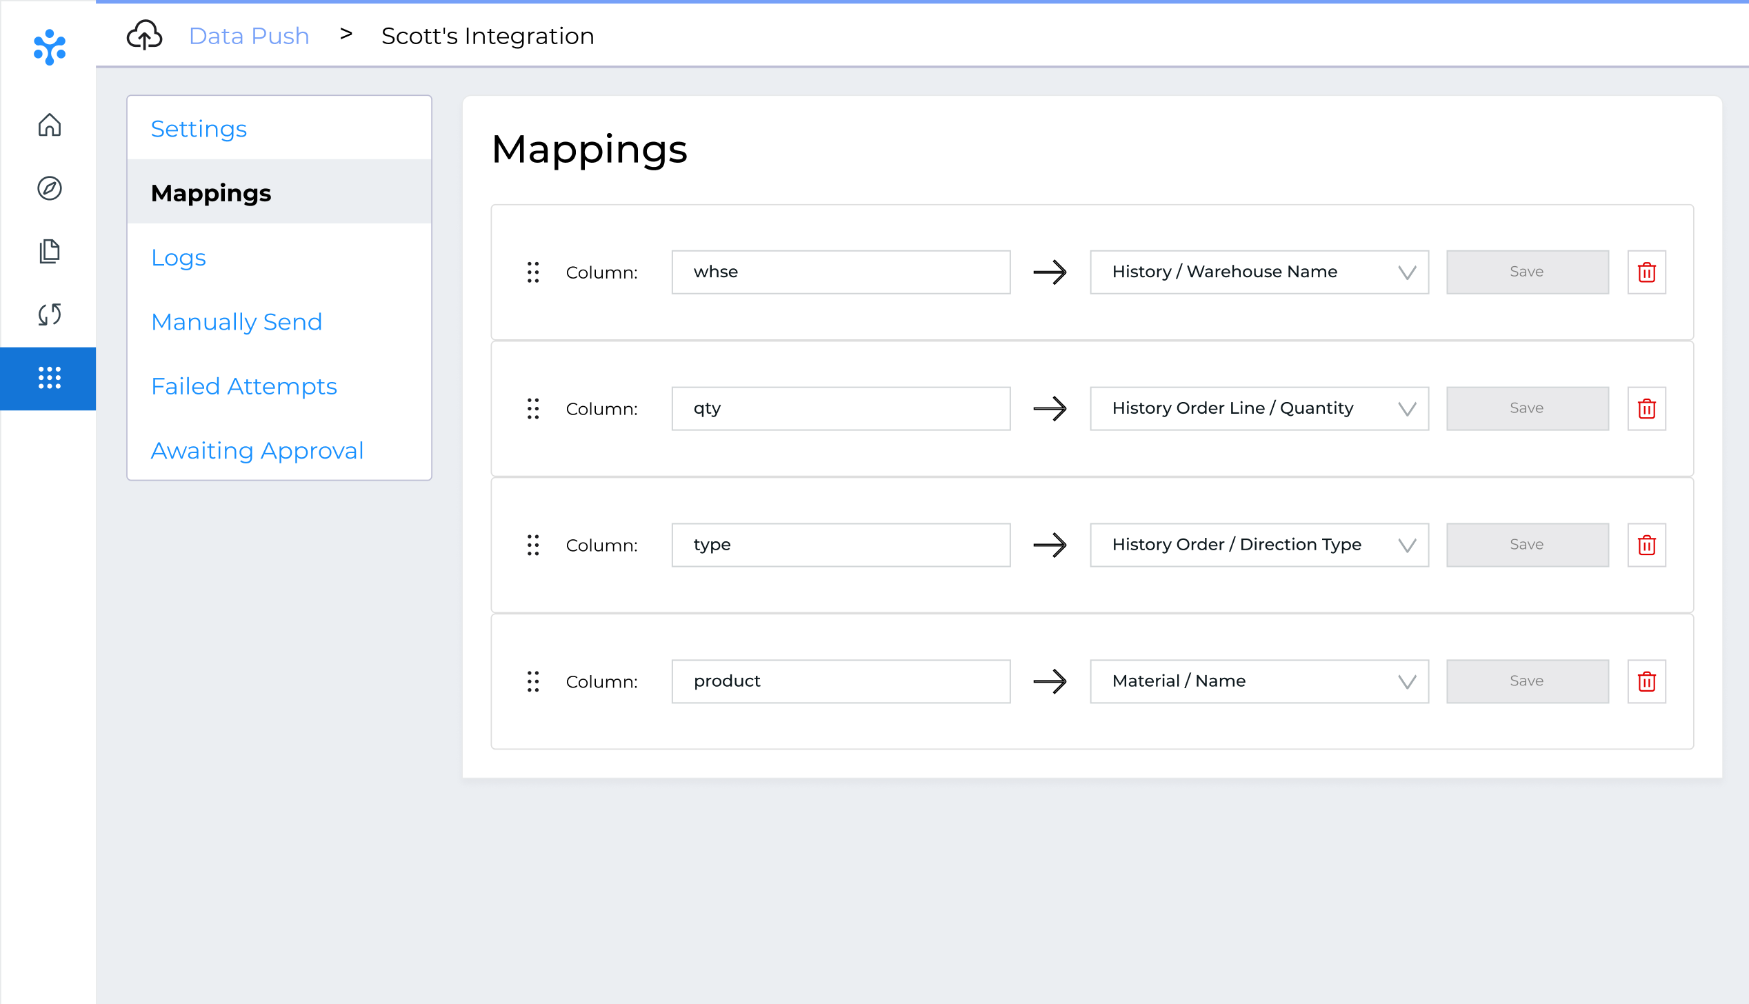Screen dimensions: 1749x1004
Task: Click the documents icon in the sidebar
Action: coord(49,252)
